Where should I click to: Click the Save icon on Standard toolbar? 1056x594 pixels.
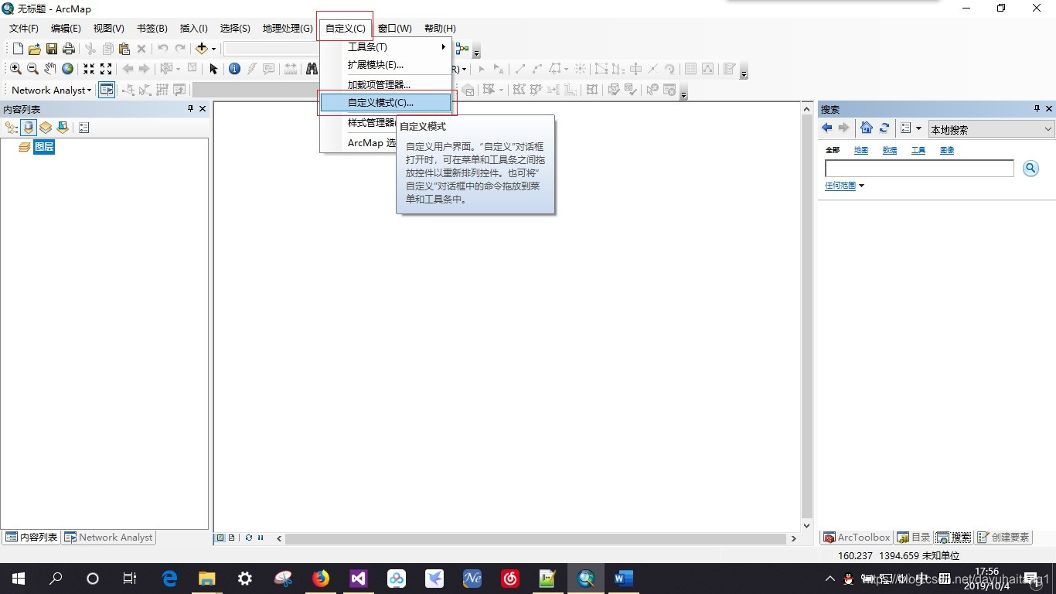coord(51,48)
